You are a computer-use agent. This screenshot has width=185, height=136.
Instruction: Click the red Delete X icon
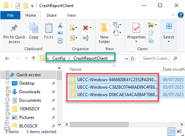click(x=86, y=28)
